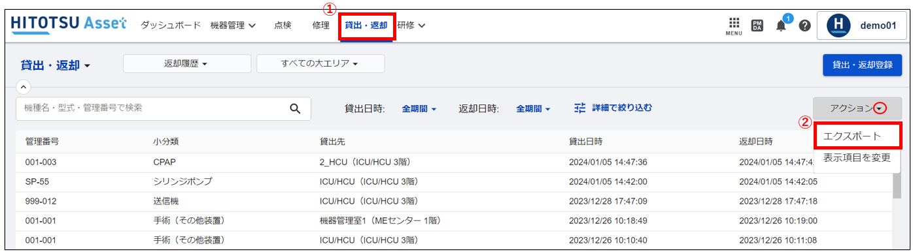Click the 2024/01/05 14:42:00 loan time
Image resolution: width=913 pixels, height=252 pixels.
coord(608,182)
